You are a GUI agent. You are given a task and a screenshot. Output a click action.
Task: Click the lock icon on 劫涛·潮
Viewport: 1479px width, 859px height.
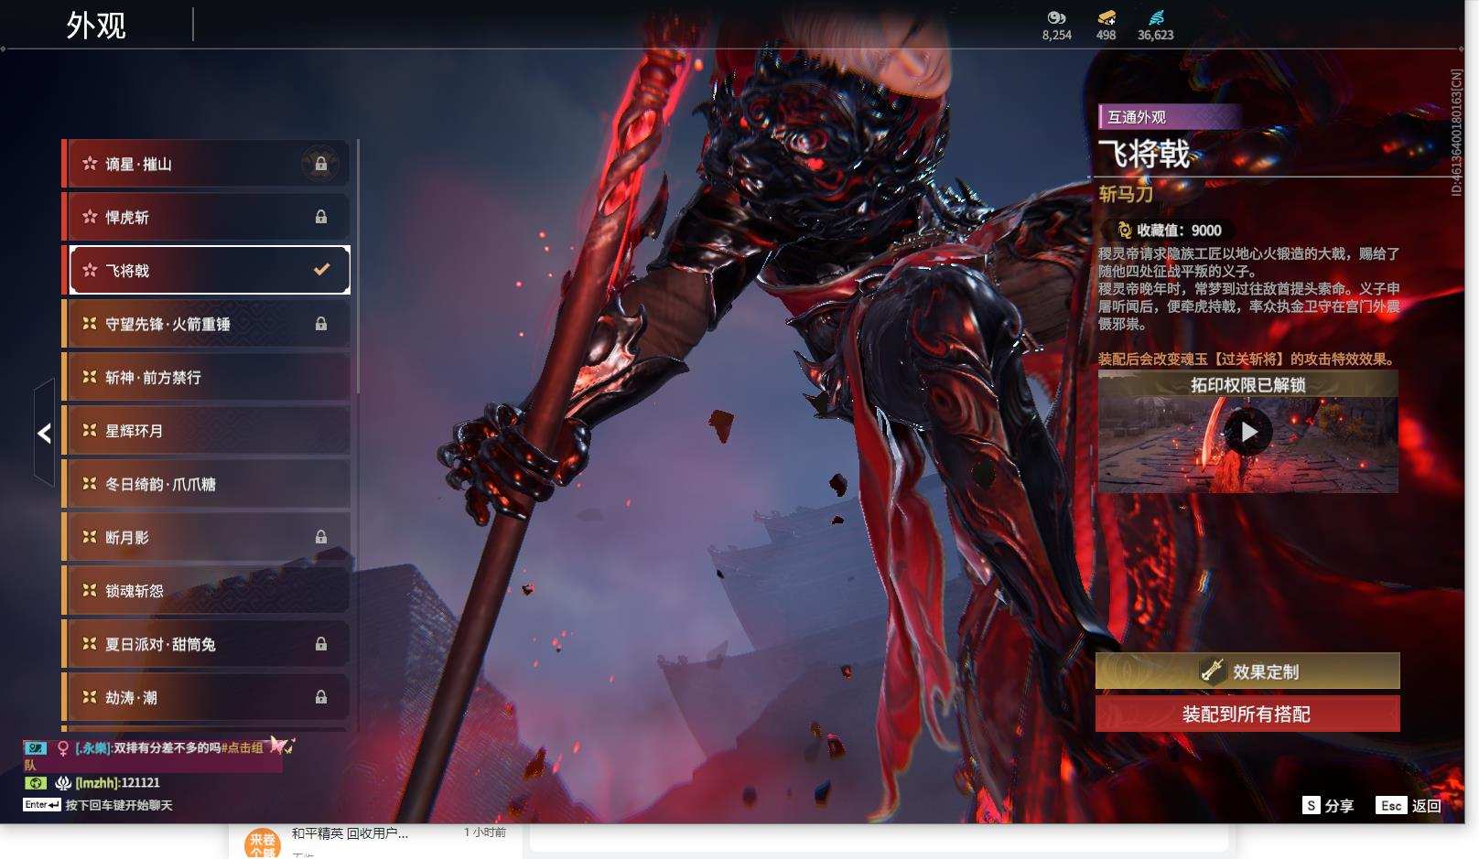[x=321, y=697]
